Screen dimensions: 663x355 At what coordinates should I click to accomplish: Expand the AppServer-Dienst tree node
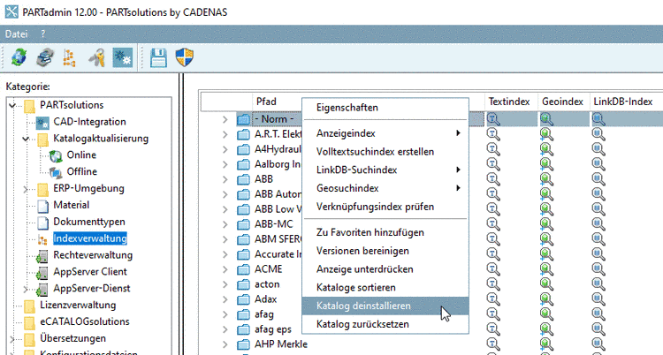click(x=26, y=289)
